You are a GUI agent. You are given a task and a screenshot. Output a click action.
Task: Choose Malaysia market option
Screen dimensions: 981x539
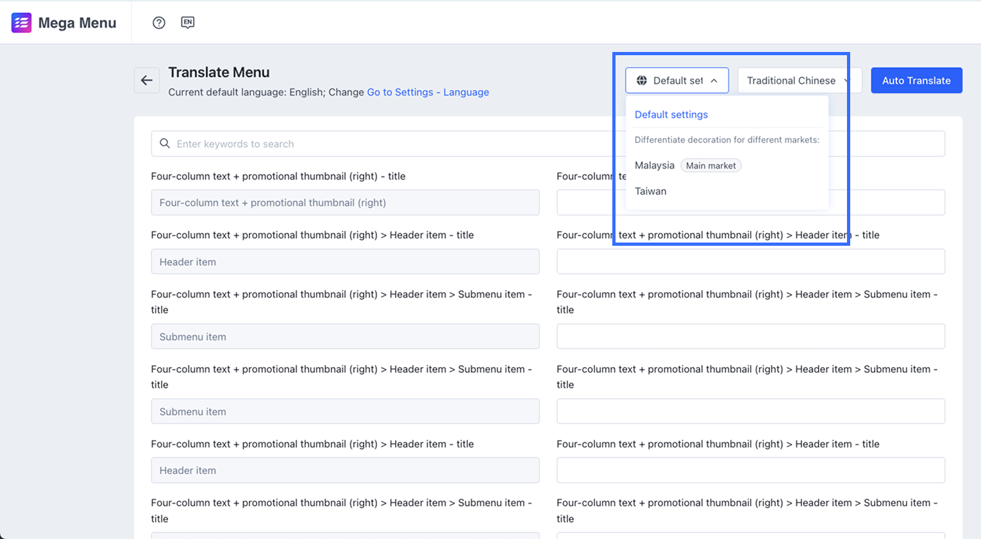pyautogui.click(x=655, y=166)
